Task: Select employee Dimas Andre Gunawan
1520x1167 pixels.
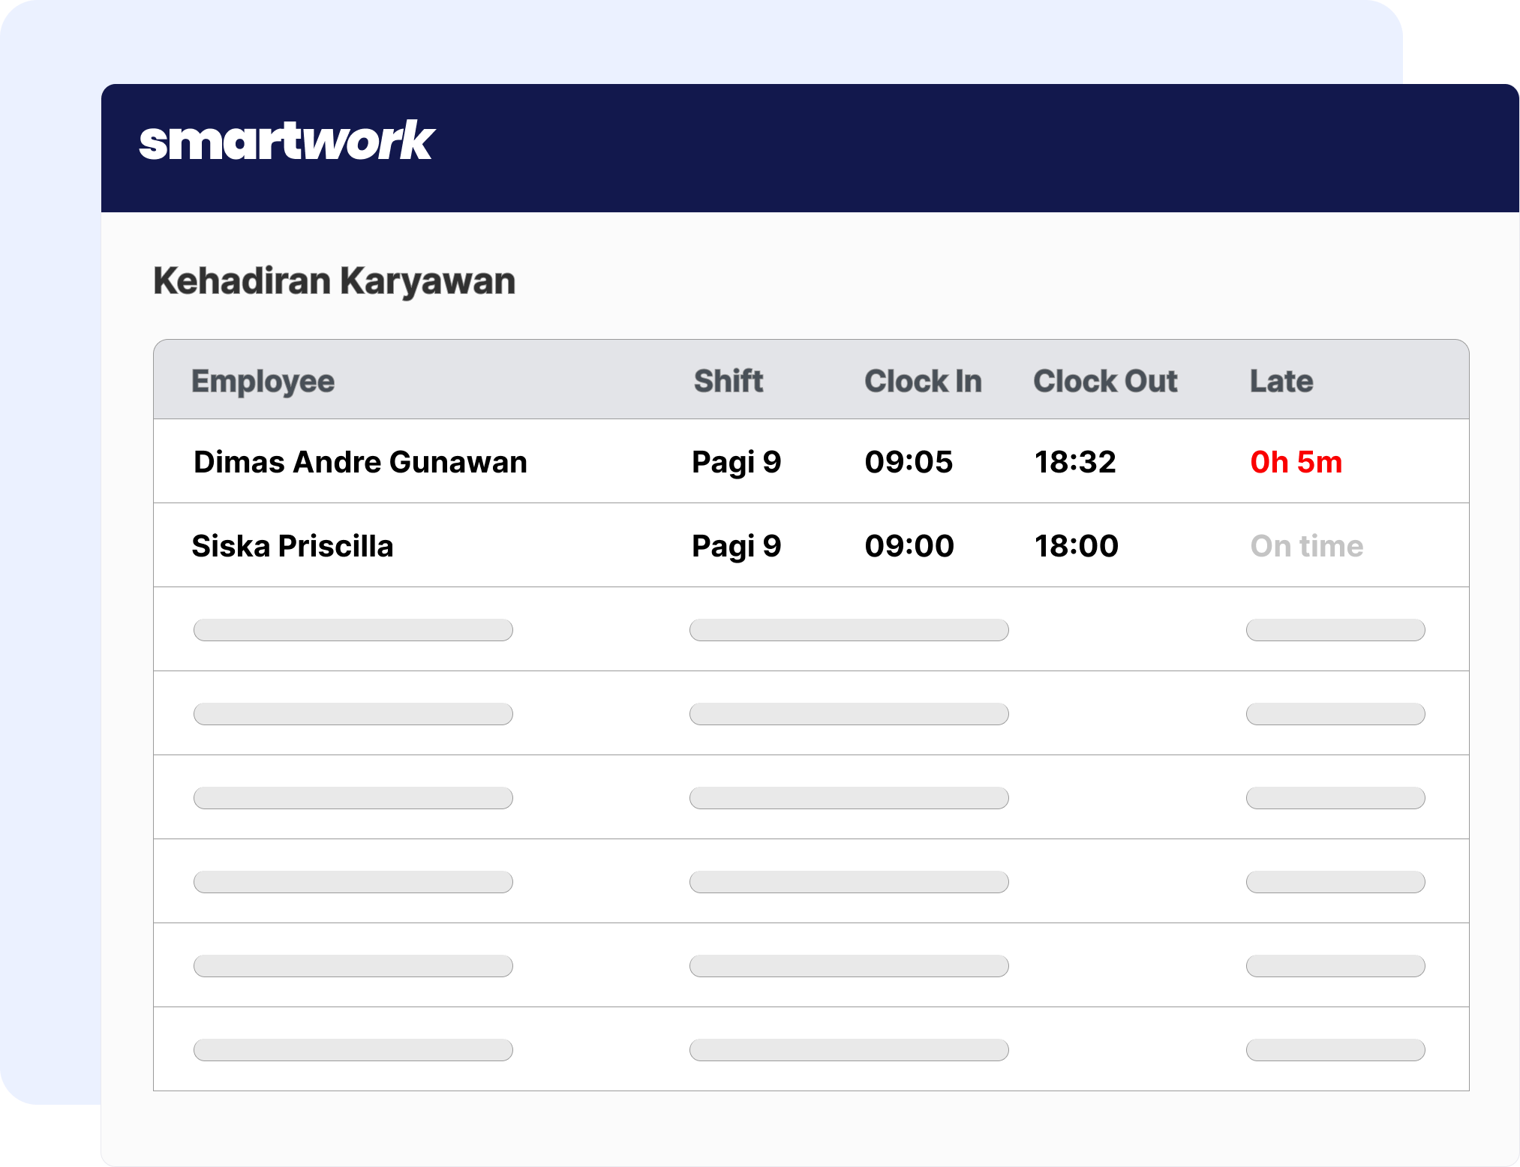Action: point(361,462)
